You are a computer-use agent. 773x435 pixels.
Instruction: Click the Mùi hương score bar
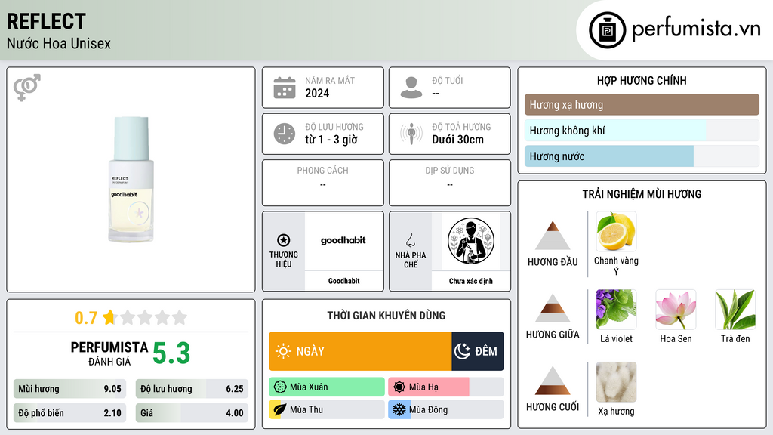point(69,389)
